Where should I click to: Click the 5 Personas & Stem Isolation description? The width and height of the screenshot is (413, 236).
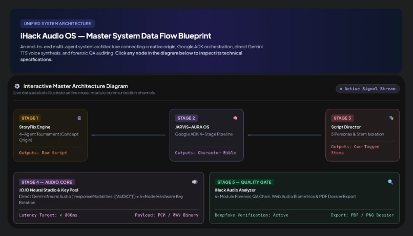click(358, 134)
